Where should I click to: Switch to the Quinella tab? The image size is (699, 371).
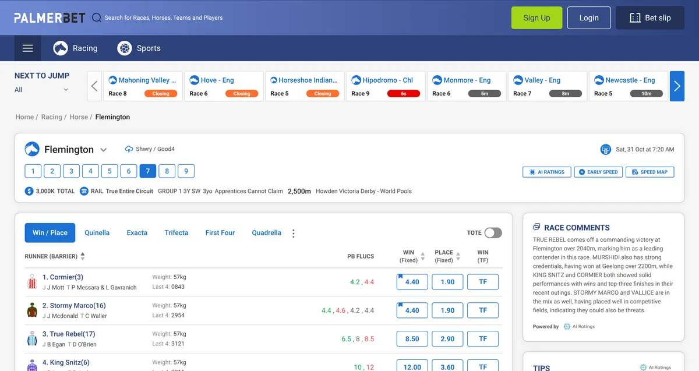pos(97,232)
